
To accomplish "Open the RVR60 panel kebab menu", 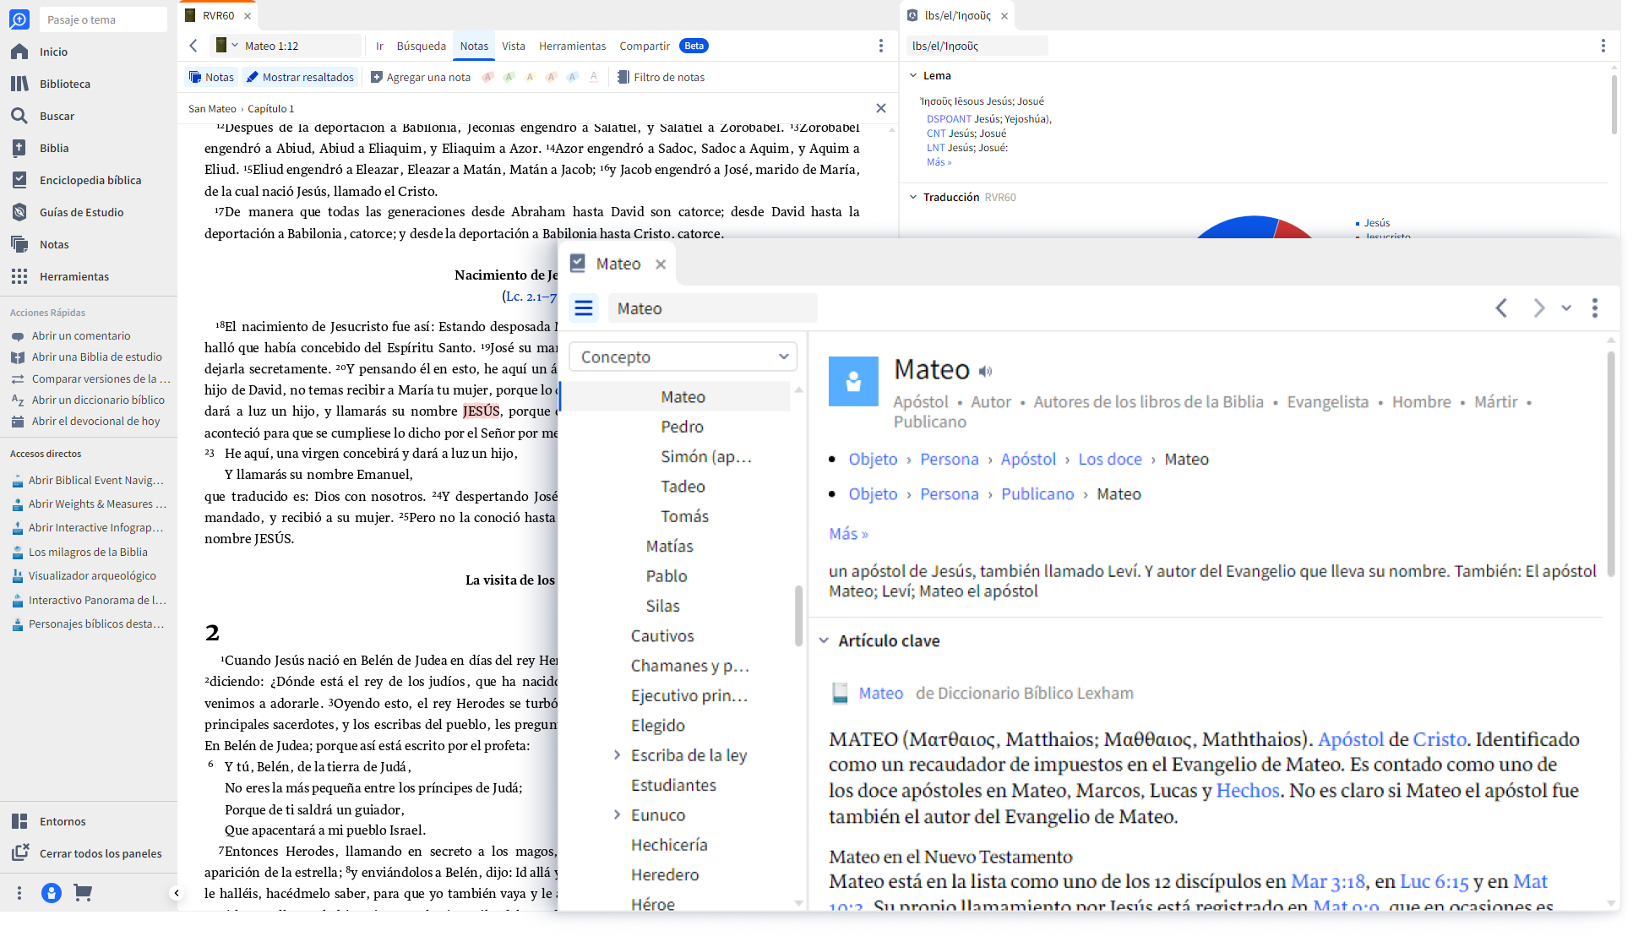I will point(880,46).
